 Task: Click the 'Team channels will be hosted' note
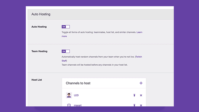[x=95, y=65]
